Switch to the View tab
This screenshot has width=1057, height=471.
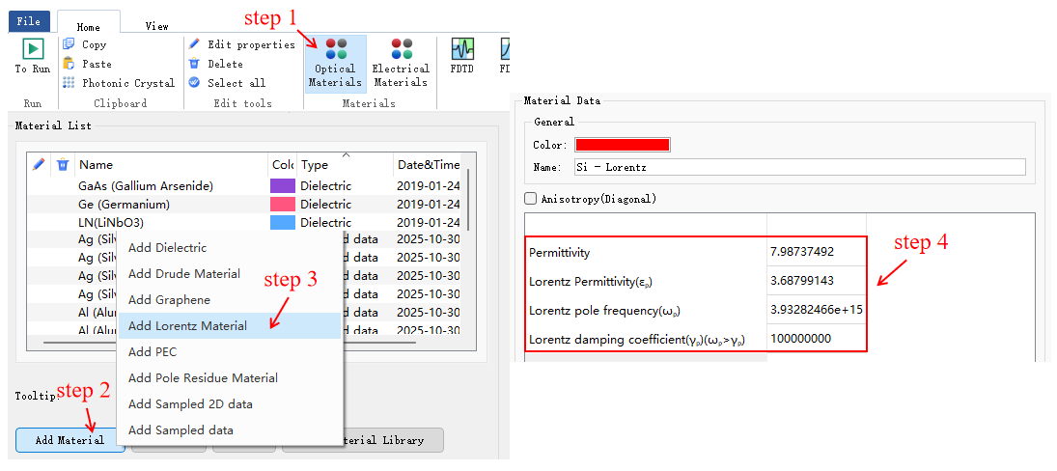coord(157,26)
